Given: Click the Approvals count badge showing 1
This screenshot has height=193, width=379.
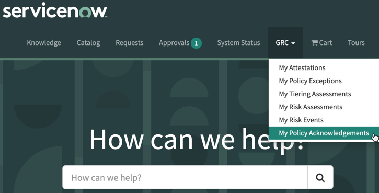Looking at the screenshot, I should [196, 43].
